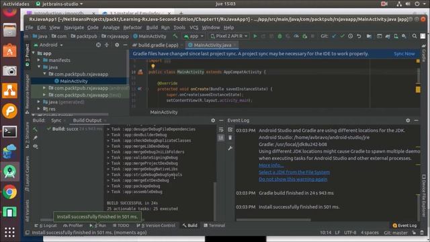Click the Search Everywhere magnifier icon
The width and height of the screenshot is (430, 242).
click(415, 36)
